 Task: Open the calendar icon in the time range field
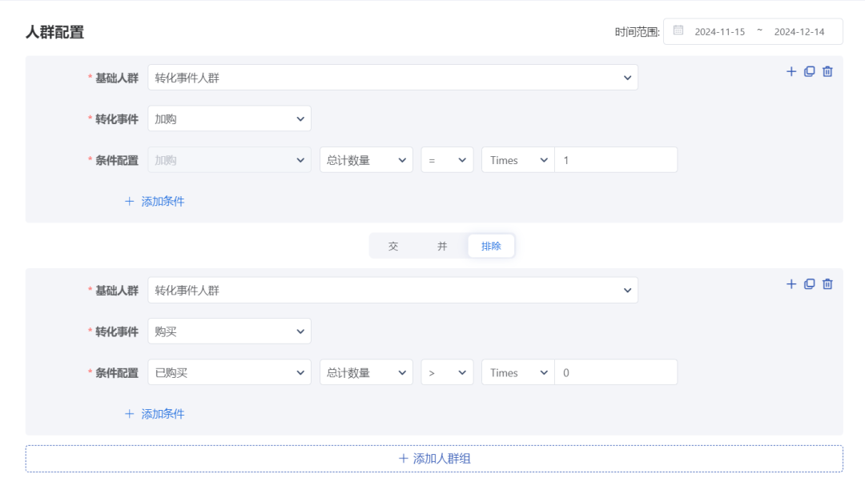click(678, 30)
